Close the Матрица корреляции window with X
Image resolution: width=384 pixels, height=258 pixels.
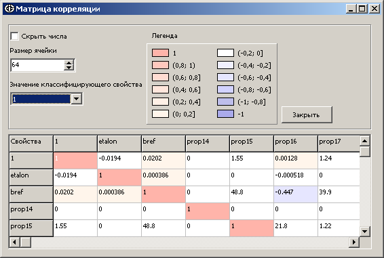click(x=375, y=9)
